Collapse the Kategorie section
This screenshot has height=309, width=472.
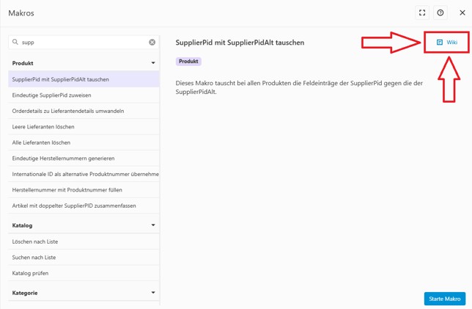153,293
